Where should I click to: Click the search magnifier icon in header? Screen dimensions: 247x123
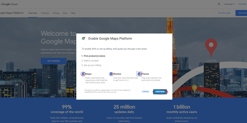click(x=219, y=4)
